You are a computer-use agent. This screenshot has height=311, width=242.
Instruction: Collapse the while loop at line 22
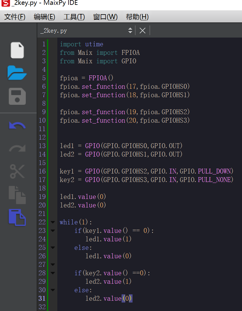[x=52, y=222]
